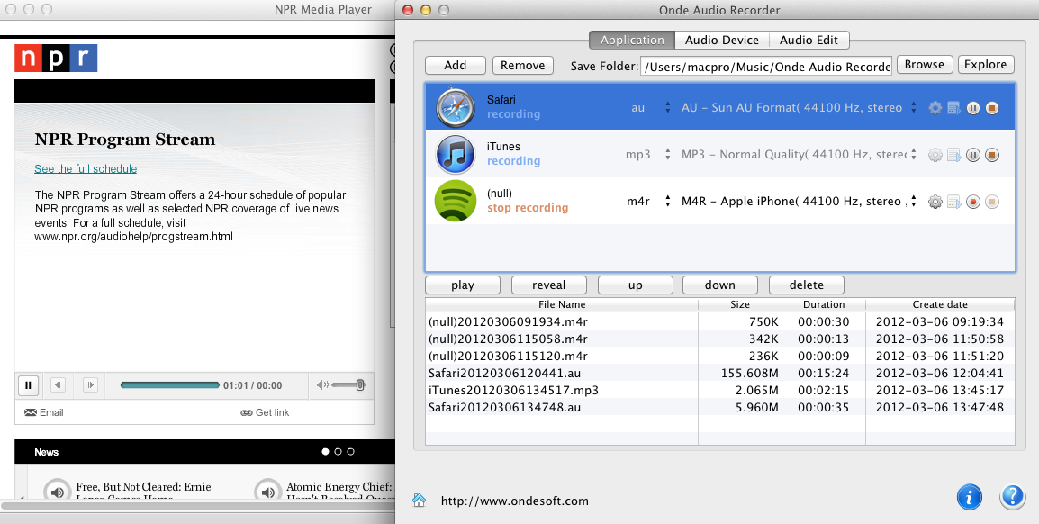Start recording the Spotify (null) app

point(973,202)
